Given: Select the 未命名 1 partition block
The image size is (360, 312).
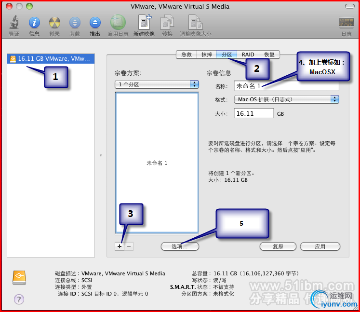Looking at the screenshot, I should (x=157, y=163).
